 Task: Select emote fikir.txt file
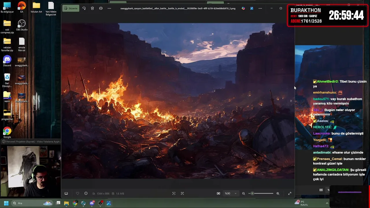(x=22, y=45)
